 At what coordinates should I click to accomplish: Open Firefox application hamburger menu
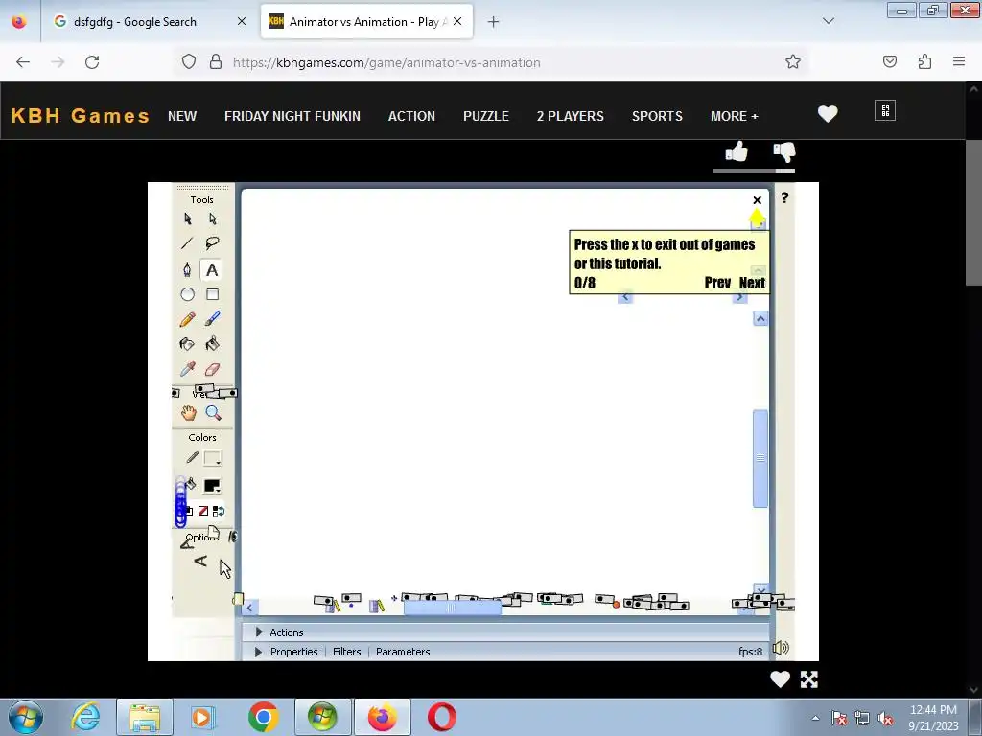click(x=959, y=61)
